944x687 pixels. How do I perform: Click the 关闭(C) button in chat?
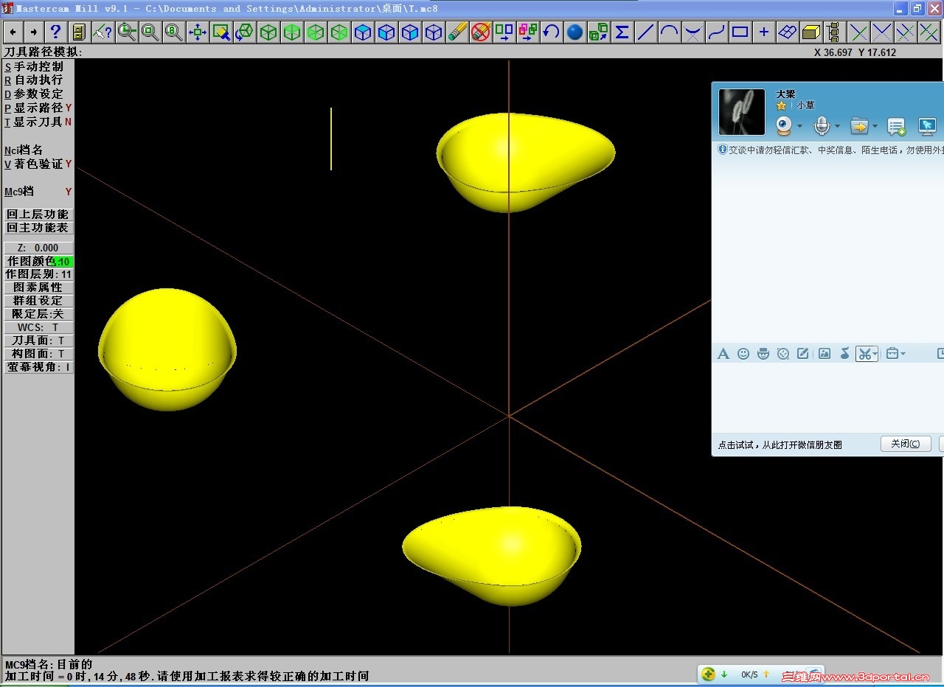pos(905,444)
